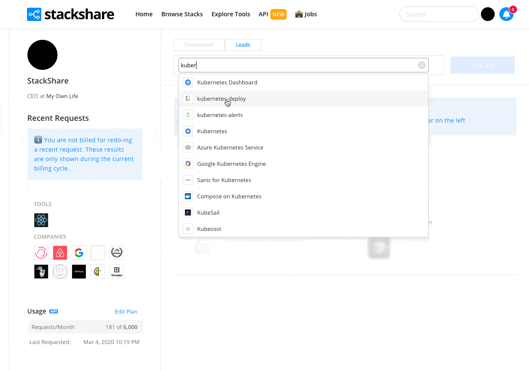This screenshot has height=371, width=529.
Task: Click the kubernetes-deploy icon
Action: 187,99
